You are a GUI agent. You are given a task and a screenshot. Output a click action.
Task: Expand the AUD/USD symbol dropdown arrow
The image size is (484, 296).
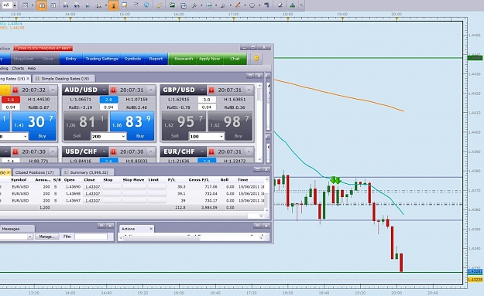tap(104, 90)
